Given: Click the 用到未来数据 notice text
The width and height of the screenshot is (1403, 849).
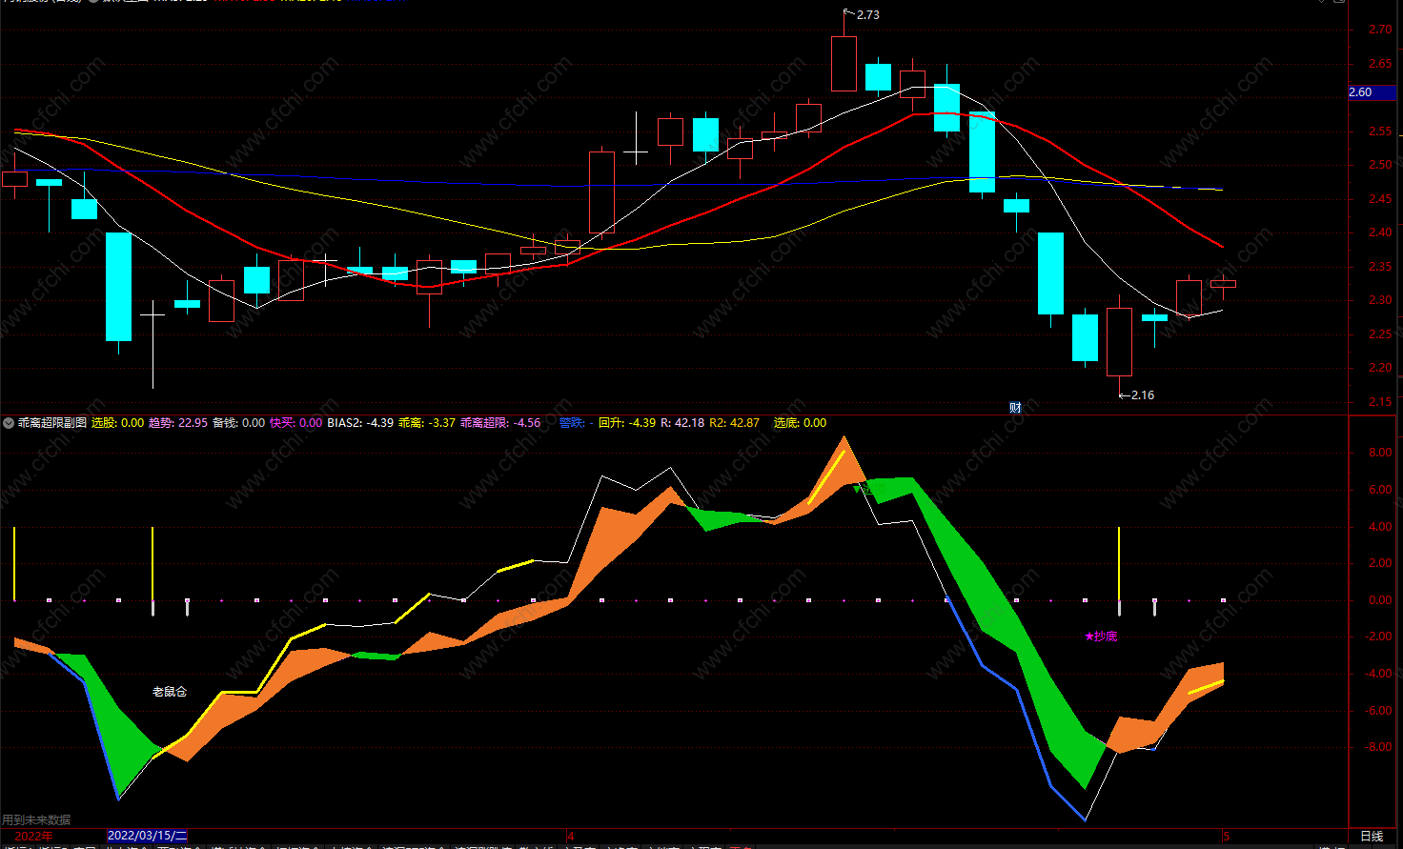Looking at the screenshot, I should pos(36,819).
